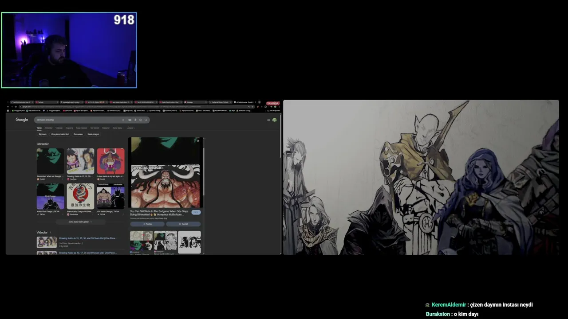The width and height of the screenshot is (568, 319).
Task: Click the first video result thumbnail
Action: pyautogui.click(x=47, y=242)
